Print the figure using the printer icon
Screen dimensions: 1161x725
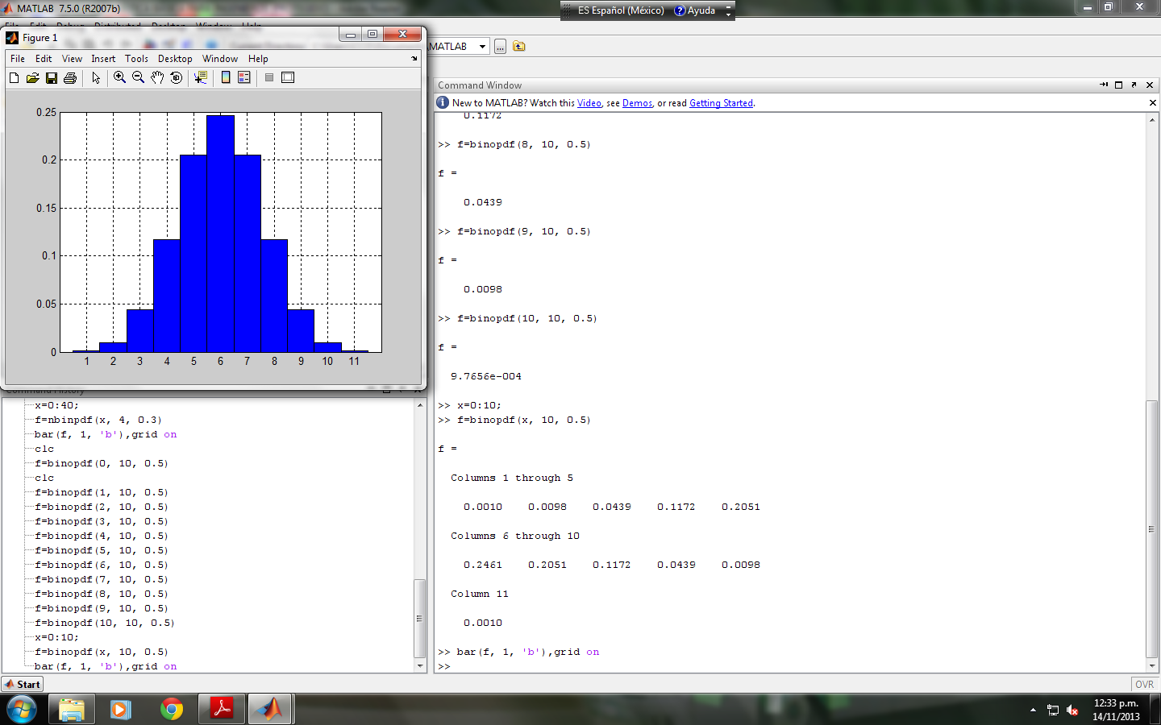point(70,78)
